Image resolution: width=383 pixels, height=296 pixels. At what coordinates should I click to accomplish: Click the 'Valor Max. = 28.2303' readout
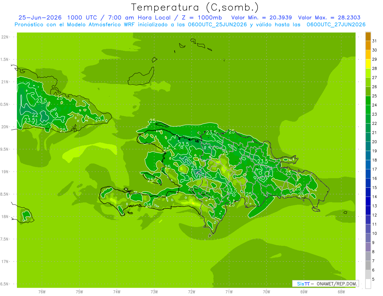329,18
